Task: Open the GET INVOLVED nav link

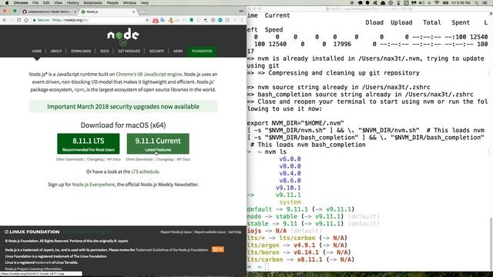Action: coord(129,51)
